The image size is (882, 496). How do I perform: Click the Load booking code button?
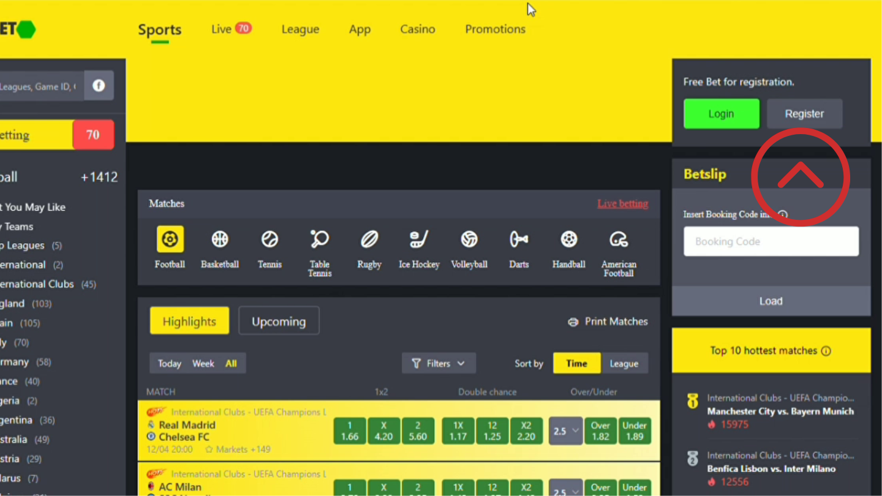tap(771, 301)
